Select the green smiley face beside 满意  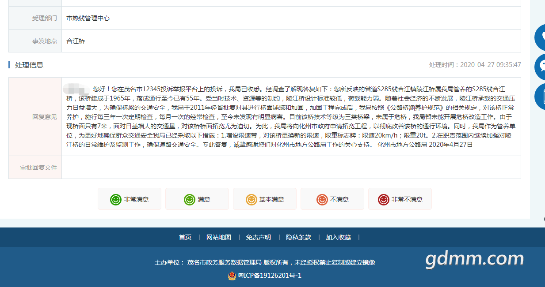(189, 199)
